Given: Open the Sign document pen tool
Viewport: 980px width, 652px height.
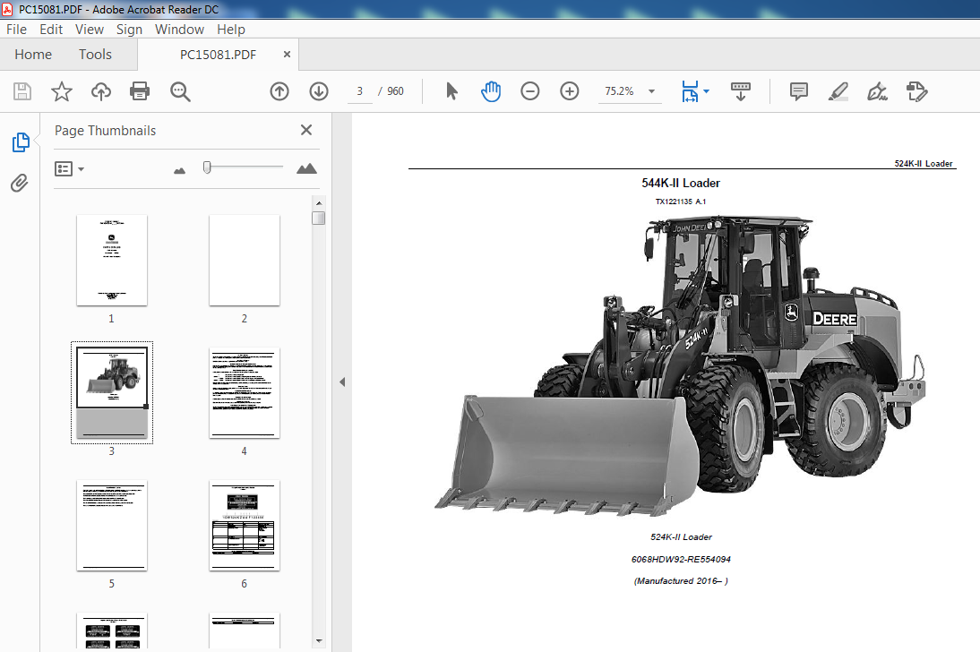Looking at the screenshot, I should click(877, 91).
